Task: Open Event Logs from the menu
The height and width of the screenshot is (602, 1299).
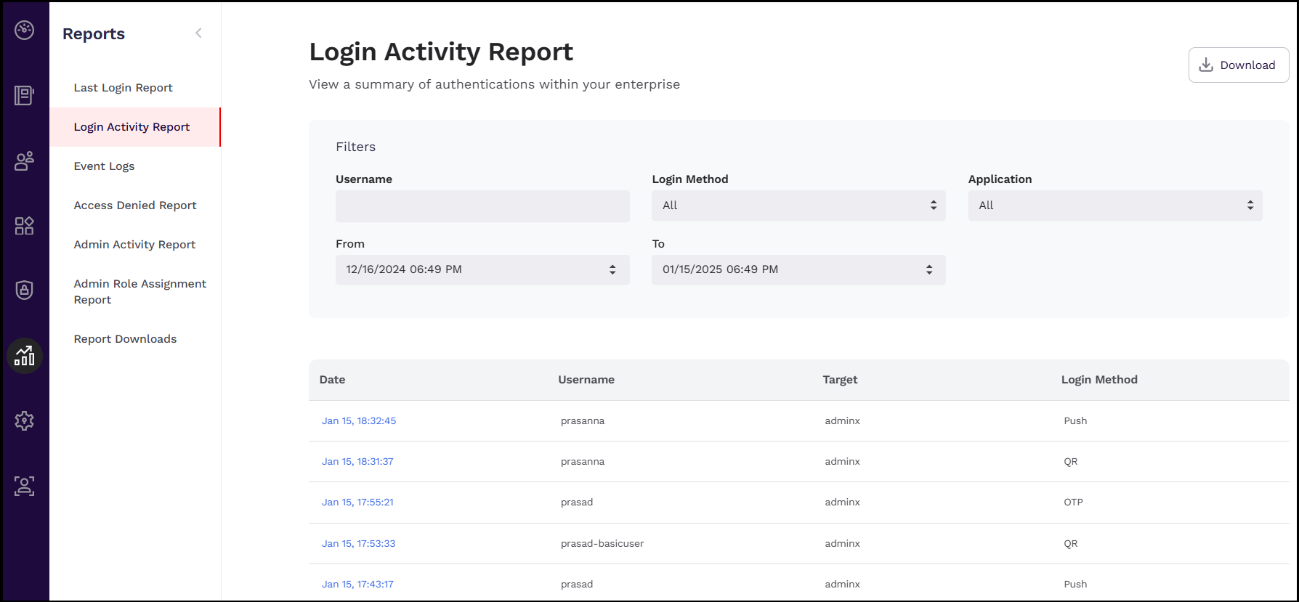Action: point(104,166)
